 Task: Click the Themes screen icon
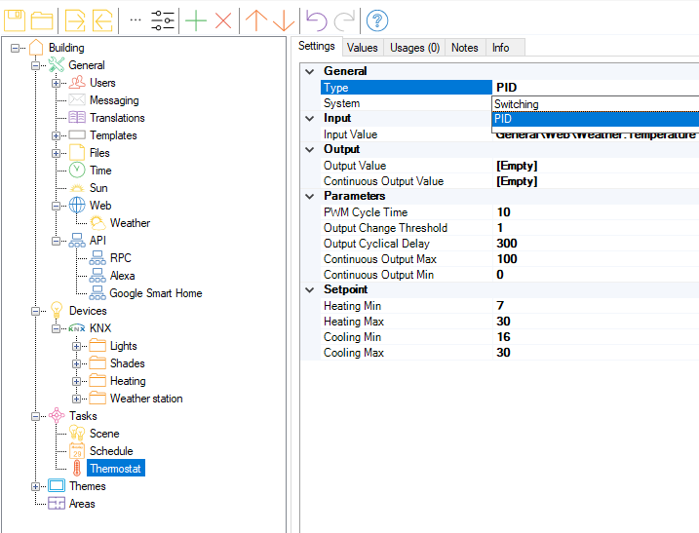point(57,486)
